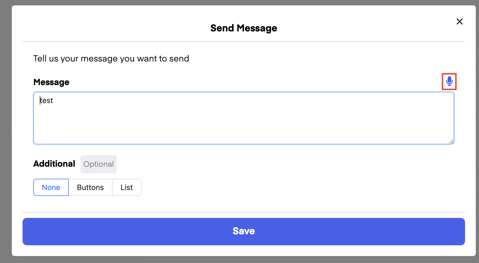Focus the Message text area
479x263 pixels.
(244, 121)
